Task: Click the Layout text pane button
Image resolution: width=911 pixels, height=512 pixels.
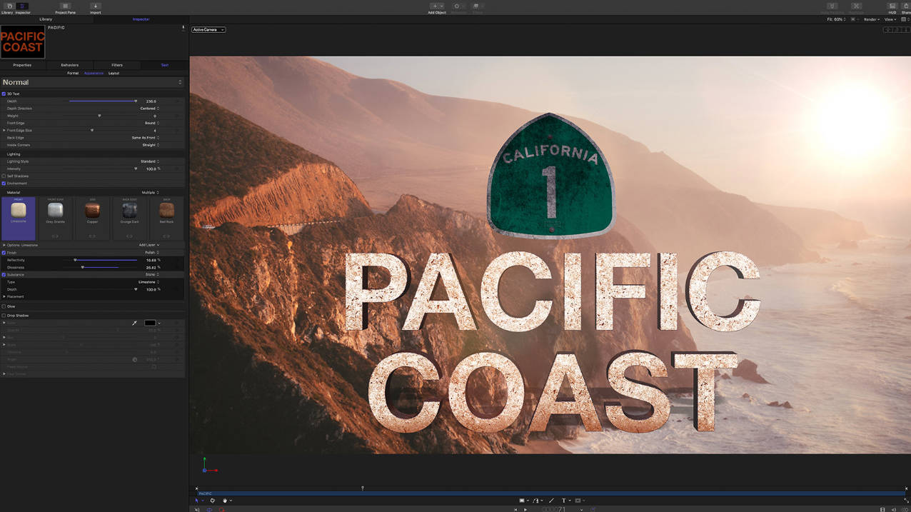Action: 114,73
